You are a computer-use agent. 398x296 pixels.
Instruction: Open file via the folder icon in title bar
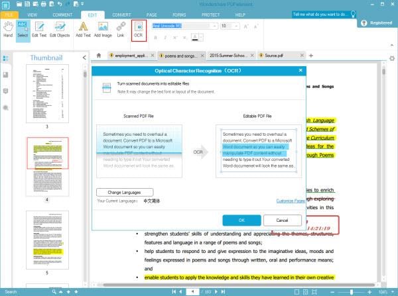click(x=19, y=4)
